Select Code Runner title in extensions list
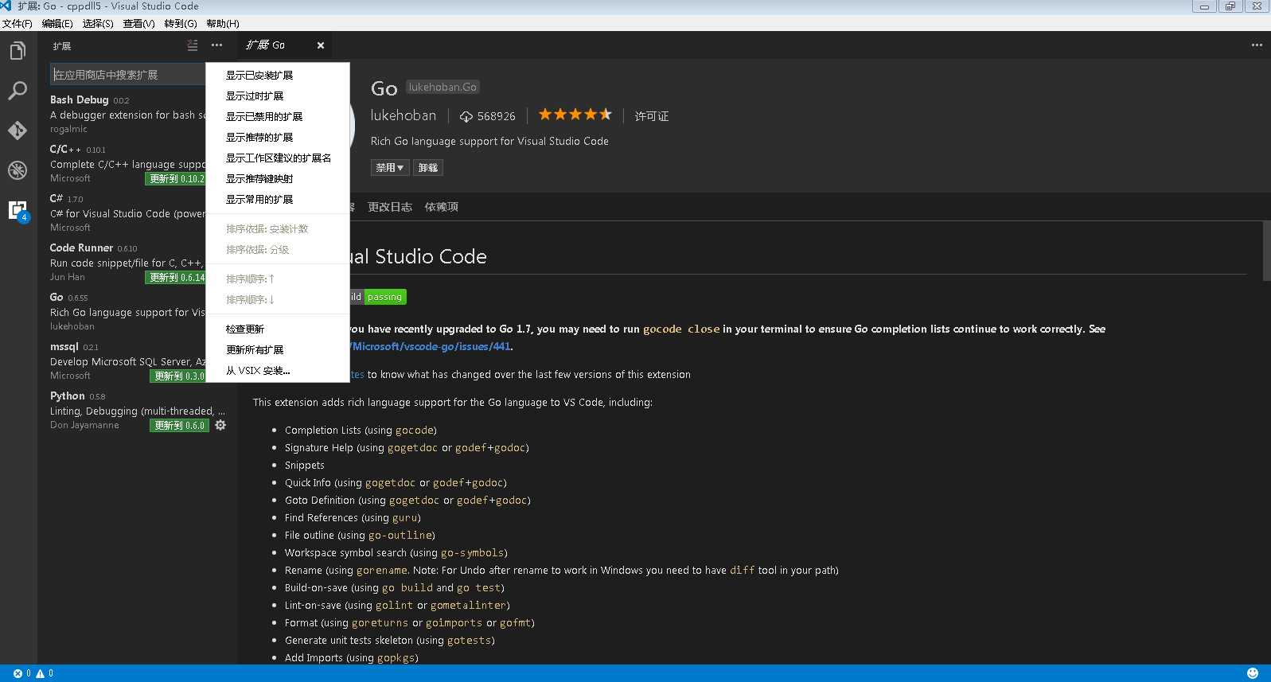Viewport: 1271px width, 682px height. coord(81,247)
